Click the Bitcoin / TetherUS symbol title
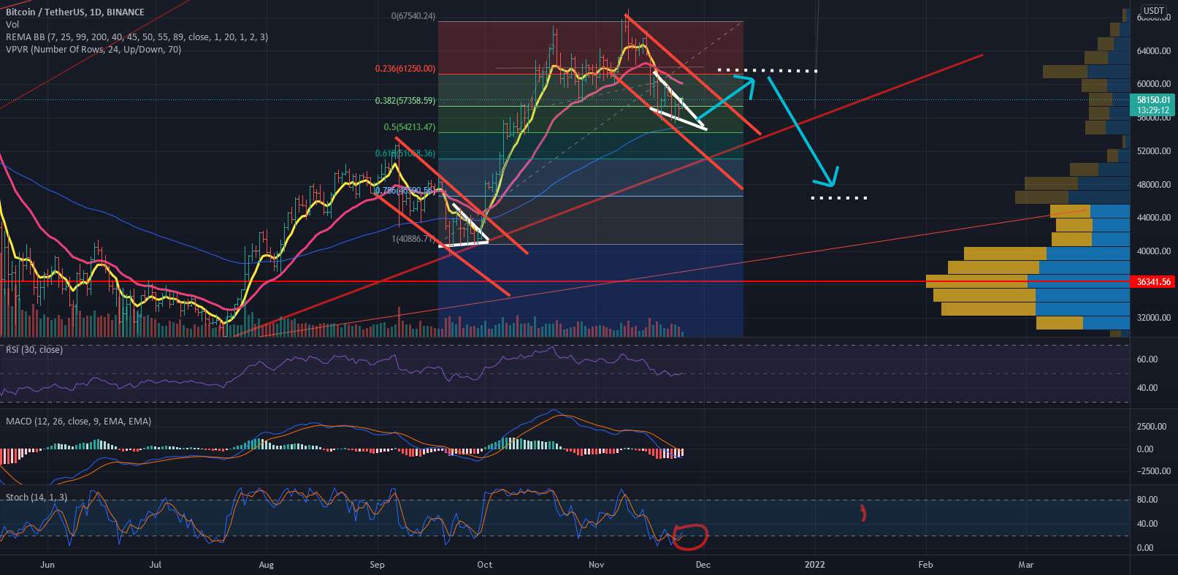 (x=75, y=12)
